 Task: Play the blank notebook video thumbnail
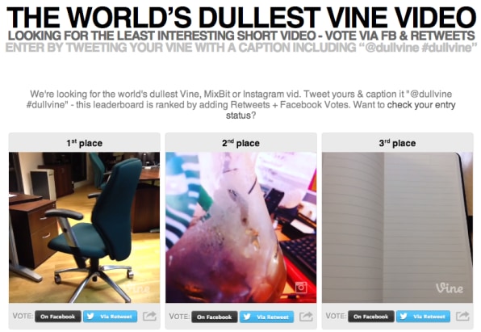pos(397,228)
